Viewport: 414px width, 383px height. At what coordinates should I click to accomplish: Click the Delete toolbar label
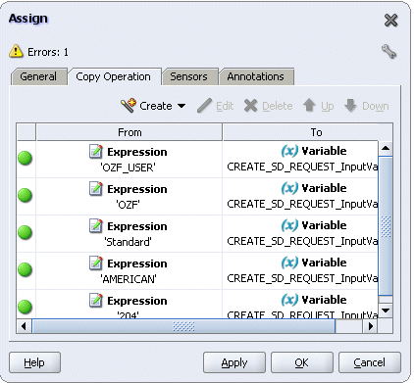tap(278, 106)
